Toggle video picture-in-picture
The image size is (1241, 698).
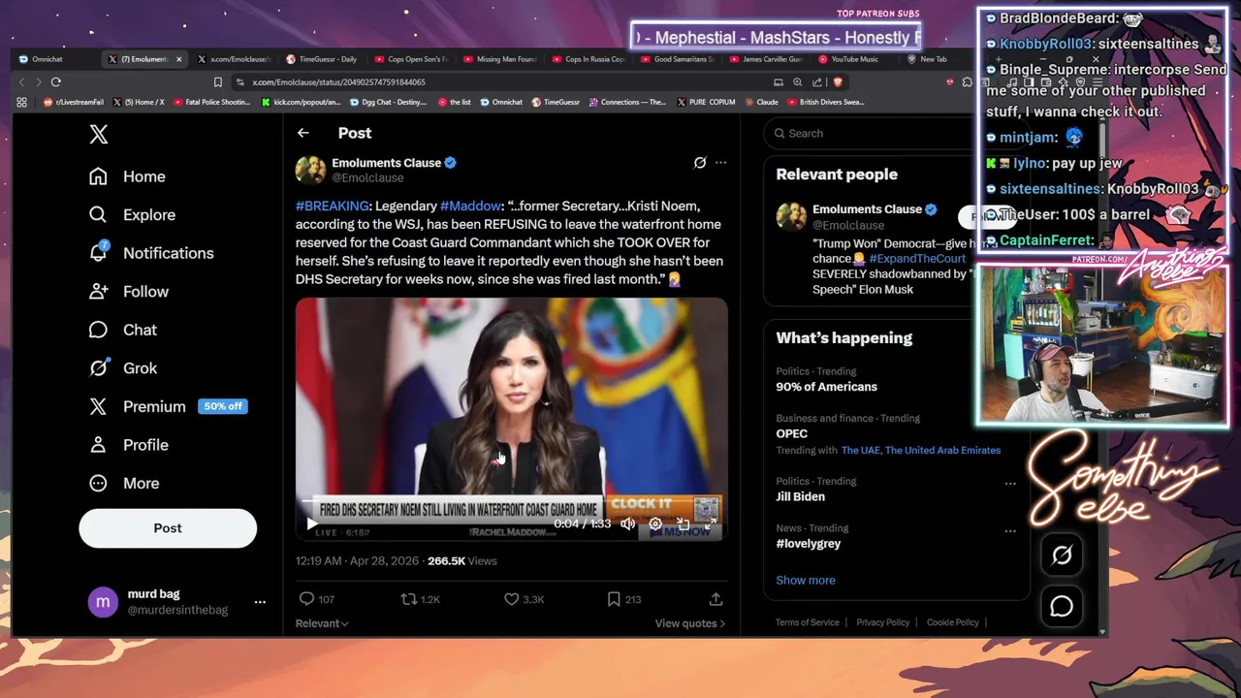point(683,523)
